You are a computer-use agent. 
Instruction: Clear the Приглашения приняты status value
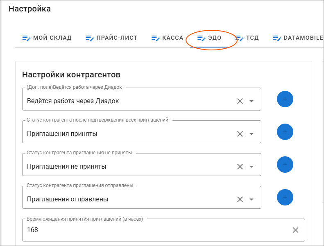[240, 134]
